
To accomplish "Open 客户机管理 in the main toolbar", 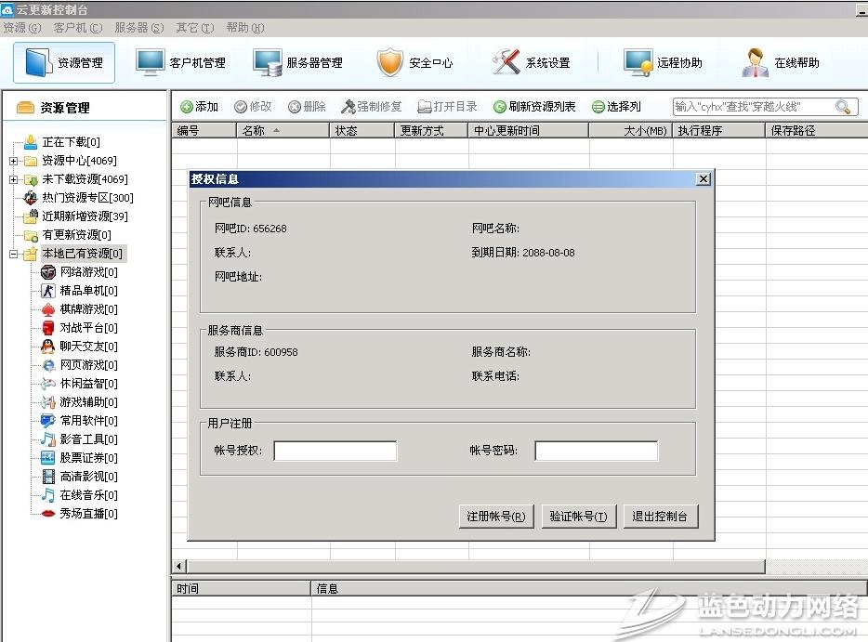I will pyautogui.click(x=181, y=63).
